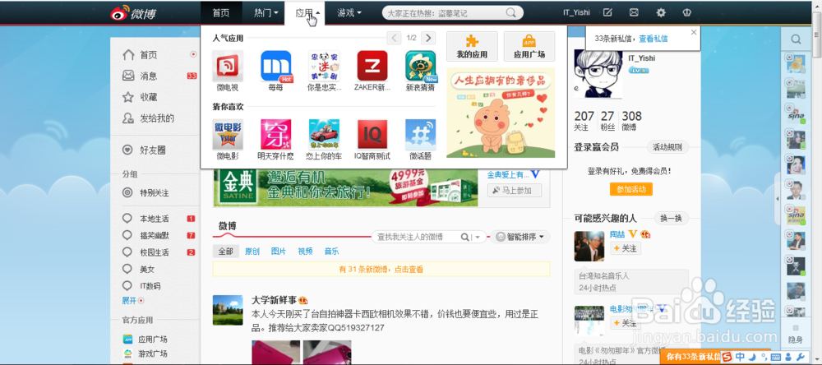Go to previous page of 人气应用
822x365 pixels.
coord(395,38)
